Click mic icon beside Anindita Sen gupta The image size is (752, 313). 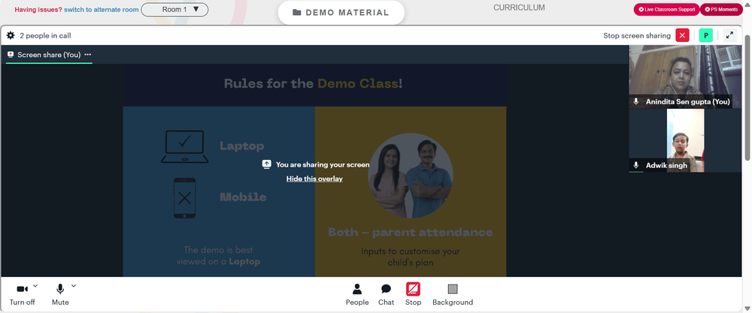636,101
